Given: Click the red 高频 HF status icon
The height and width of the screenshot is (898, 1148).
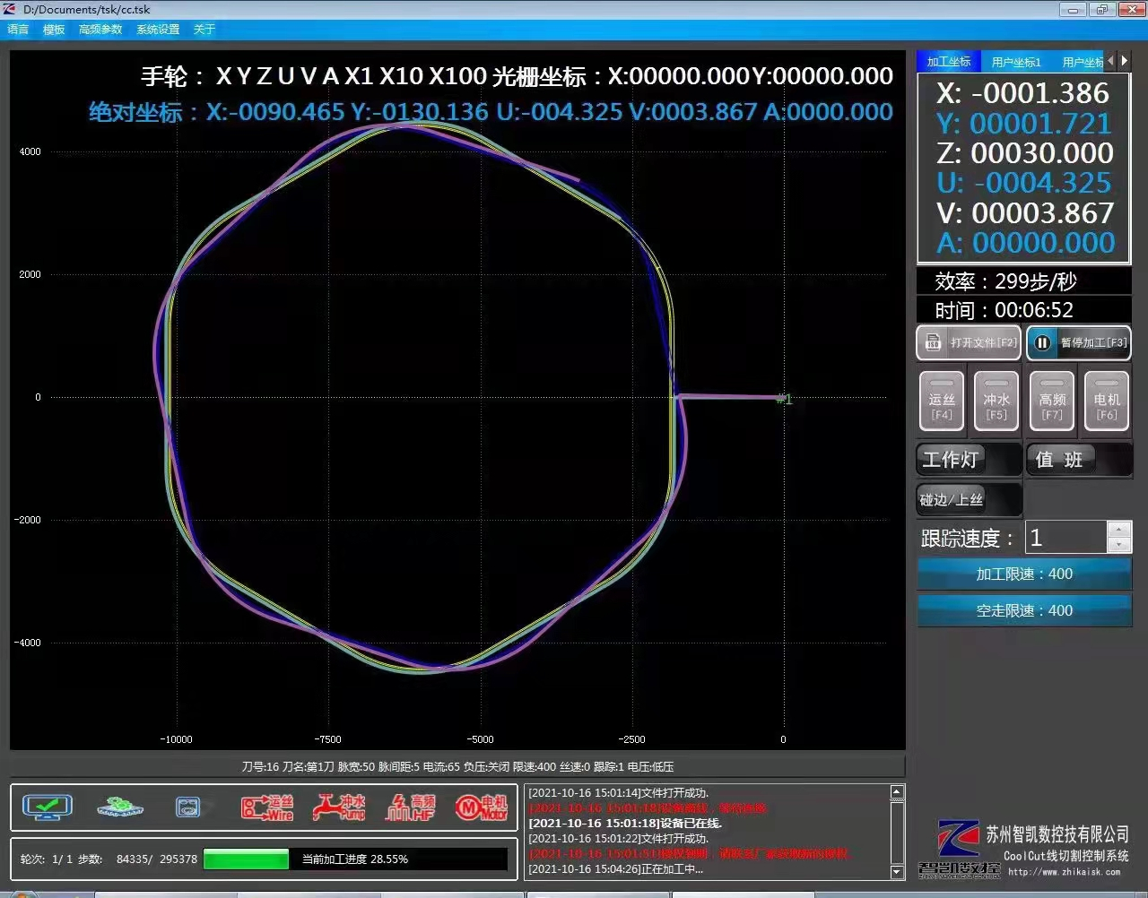Looking at the screenshot, I should (410, 807).
